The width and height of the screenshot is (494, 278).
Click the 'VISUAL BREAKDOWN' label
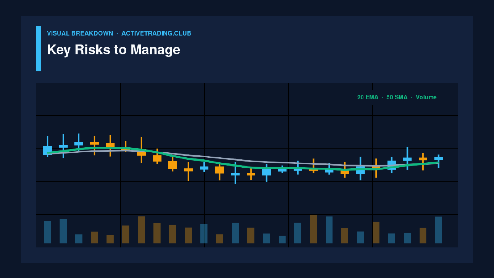pos(80,33)
